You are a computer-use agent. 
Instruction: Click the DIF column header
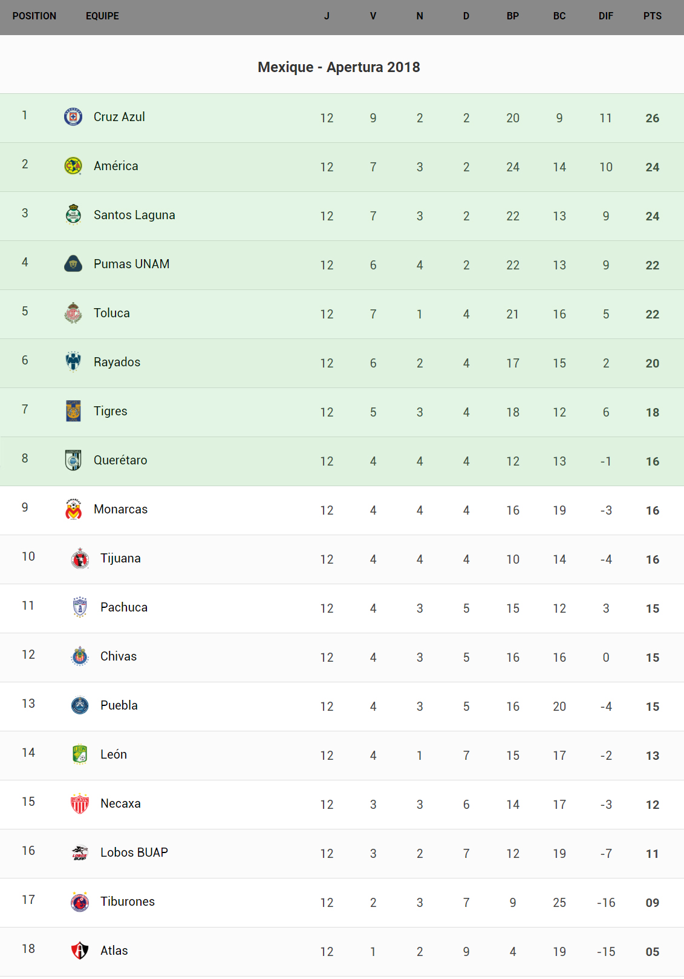tap(605, 16)
